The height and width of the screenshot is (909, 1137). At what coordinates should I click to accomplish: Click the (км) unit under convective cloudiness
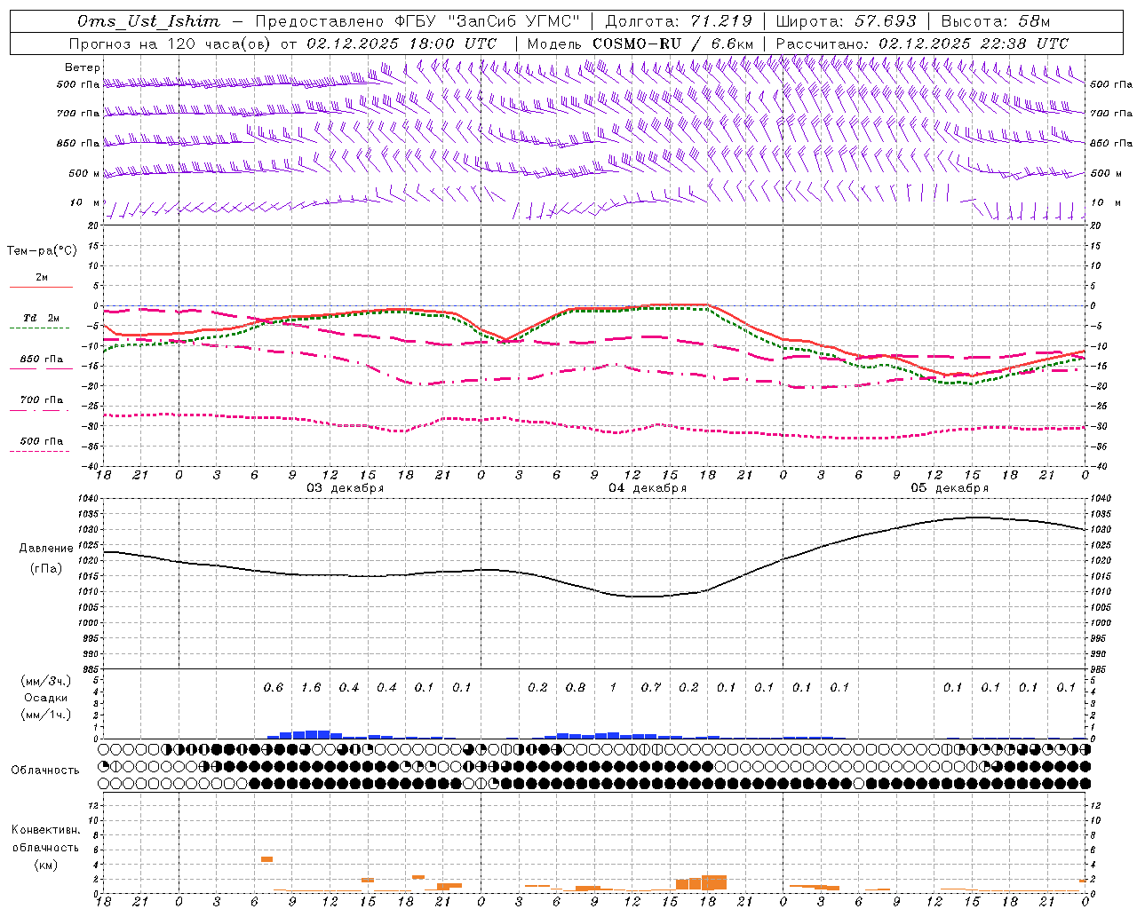point(45,865)
